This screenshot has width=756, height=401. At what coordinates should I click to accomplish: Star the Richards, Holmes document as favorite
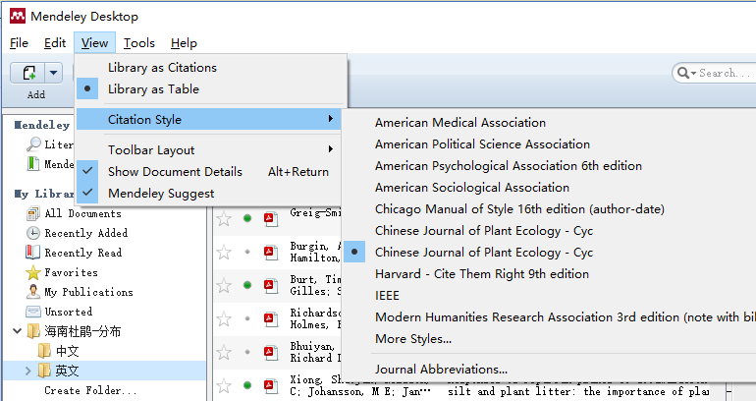(224, 318)
